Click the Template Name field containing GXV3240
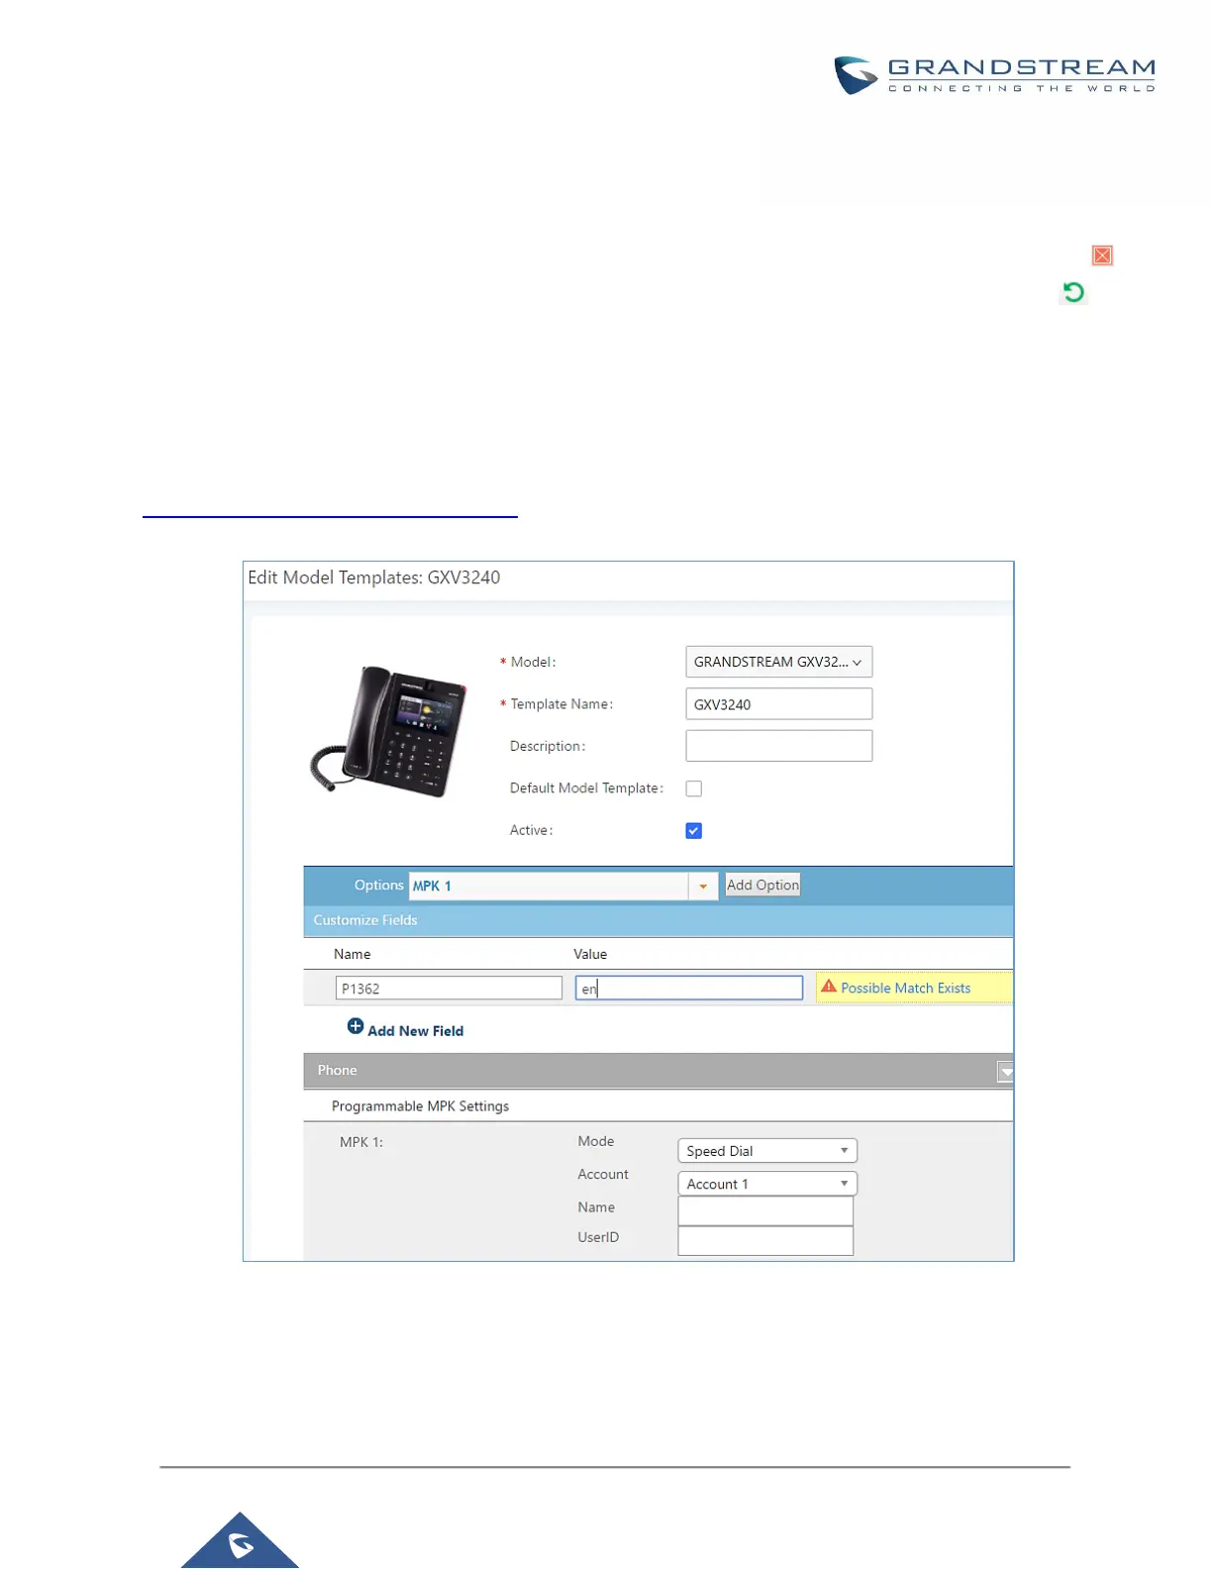This screenshot has width=1212, height=1569. [x=778, y=704]
